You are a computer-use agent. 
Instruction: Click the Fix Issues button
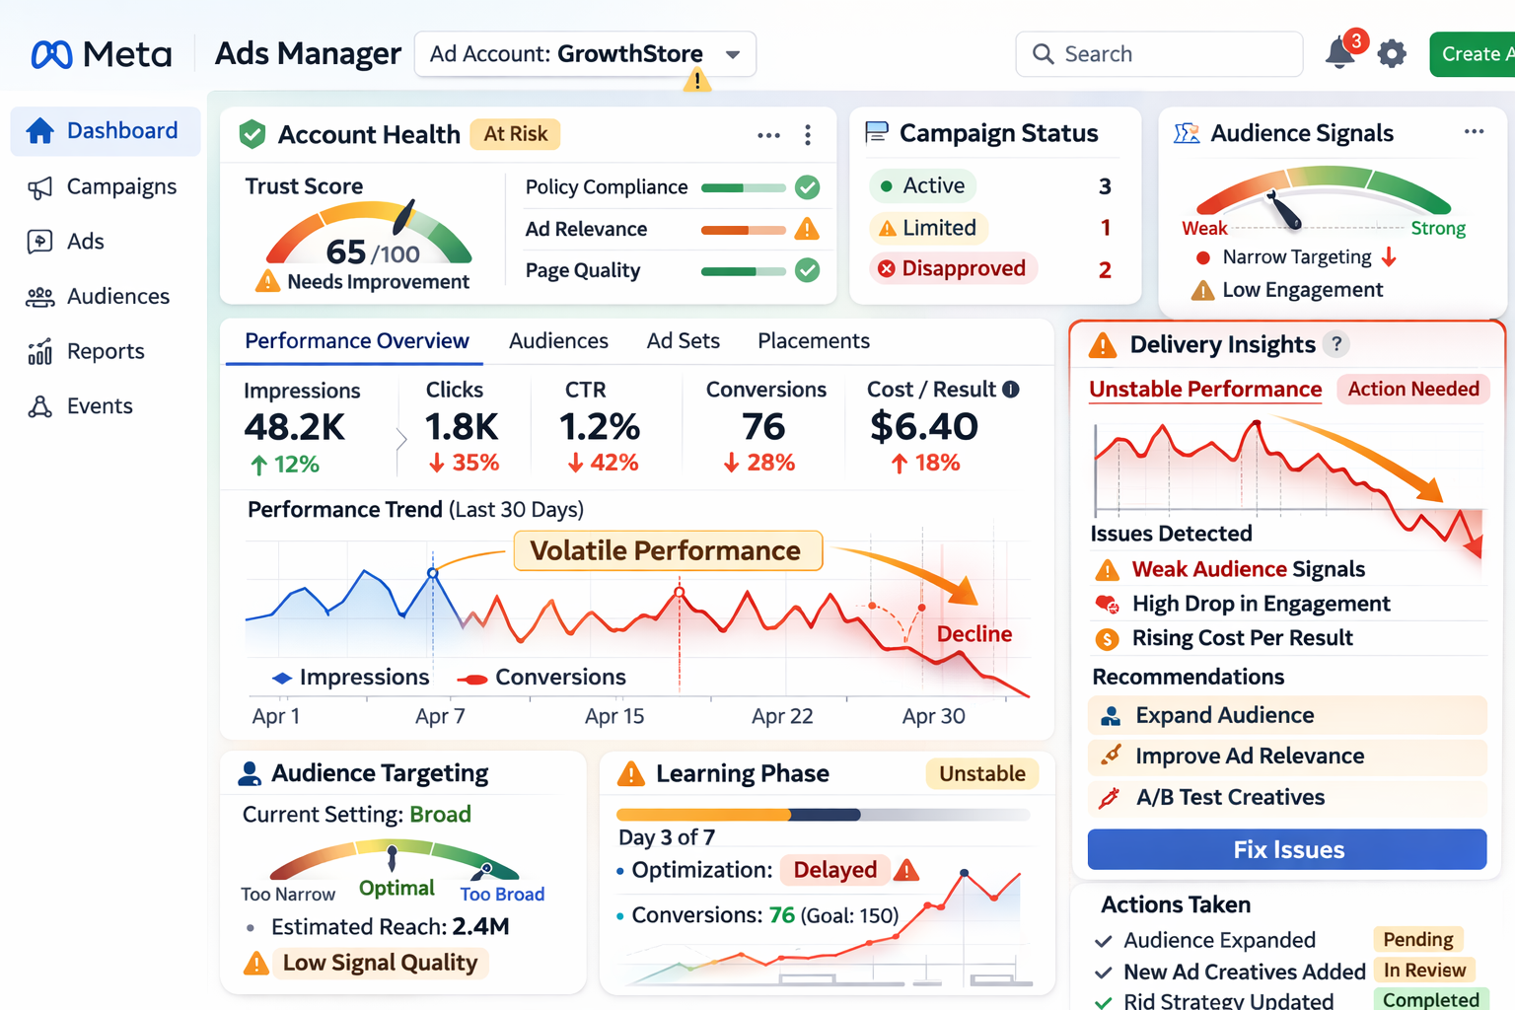point(1287,849)
